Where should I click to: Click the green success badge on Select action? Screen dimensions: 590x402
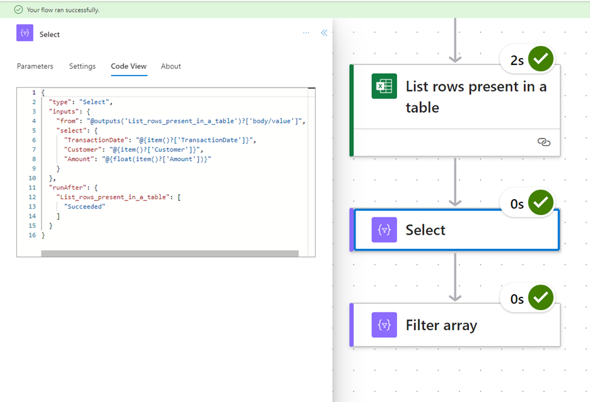pos(540,202)
